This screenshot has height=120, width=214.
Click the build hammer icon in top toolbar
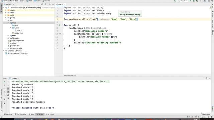(175, 1)
